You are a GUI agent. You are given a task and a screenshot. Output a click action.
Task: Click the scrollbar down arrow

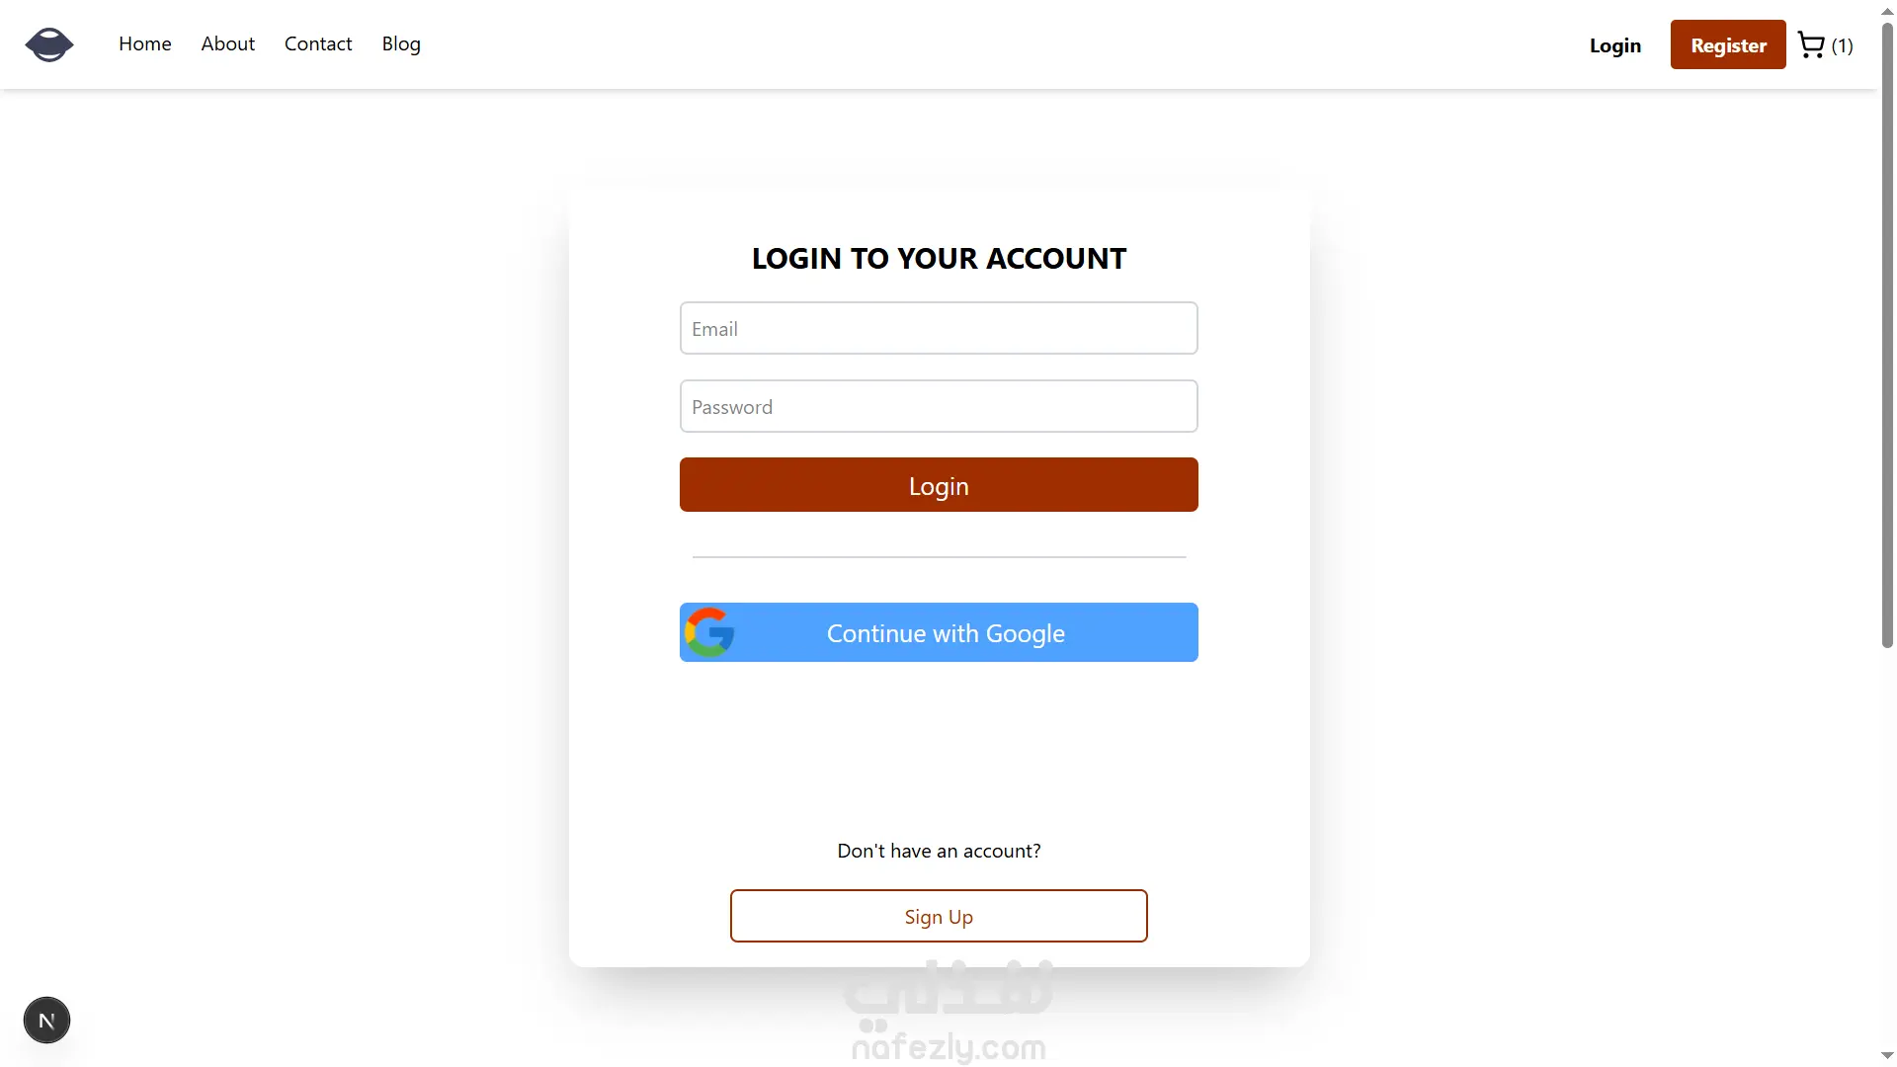(x=1887, y=1056)
